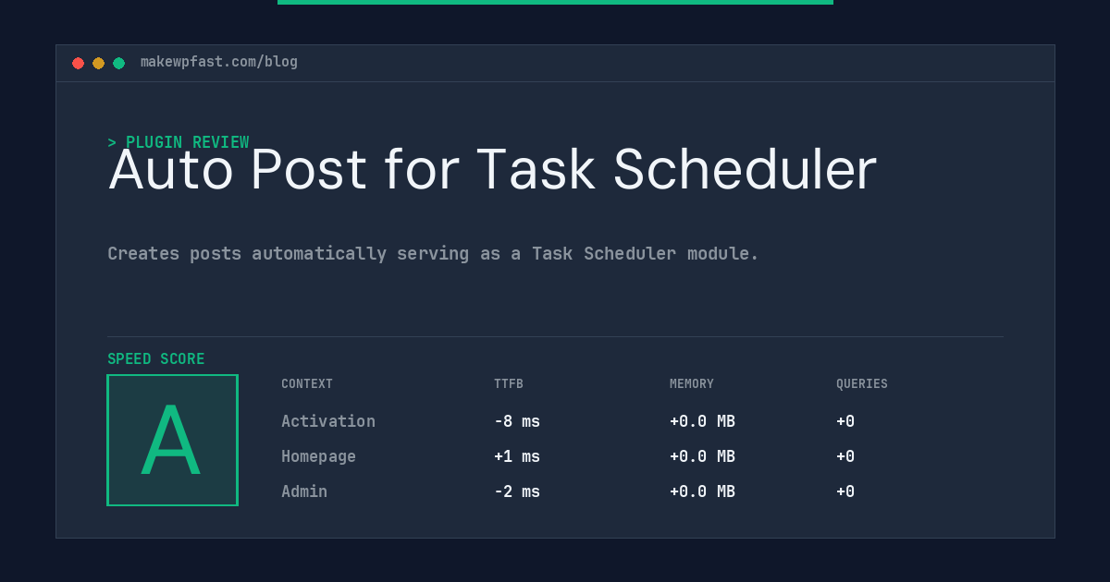Click Activation row's '+0' queries value
The image size is (1110, 582).
click(x=845, y=421)
